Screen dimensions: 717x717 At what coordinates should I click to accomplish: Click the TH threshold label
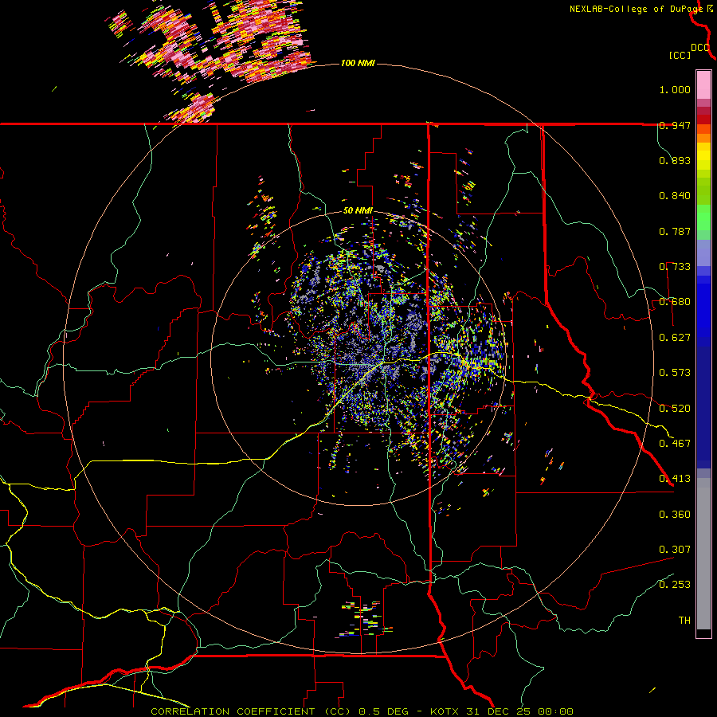tap(684, 621)
